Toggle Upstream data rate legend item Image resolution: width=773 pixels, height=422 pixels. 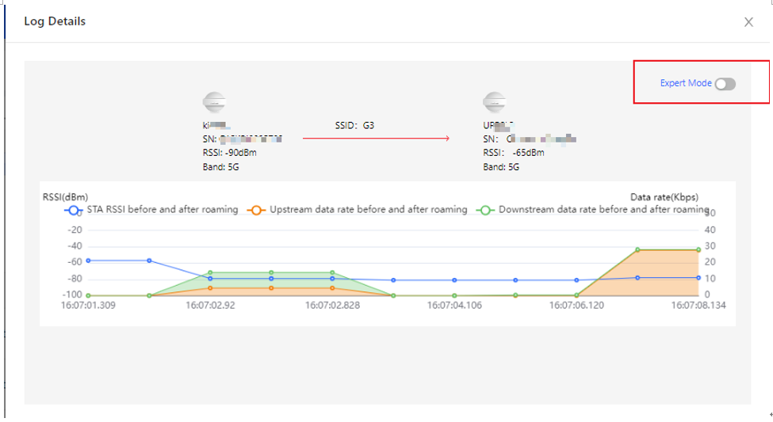(357, 210)
